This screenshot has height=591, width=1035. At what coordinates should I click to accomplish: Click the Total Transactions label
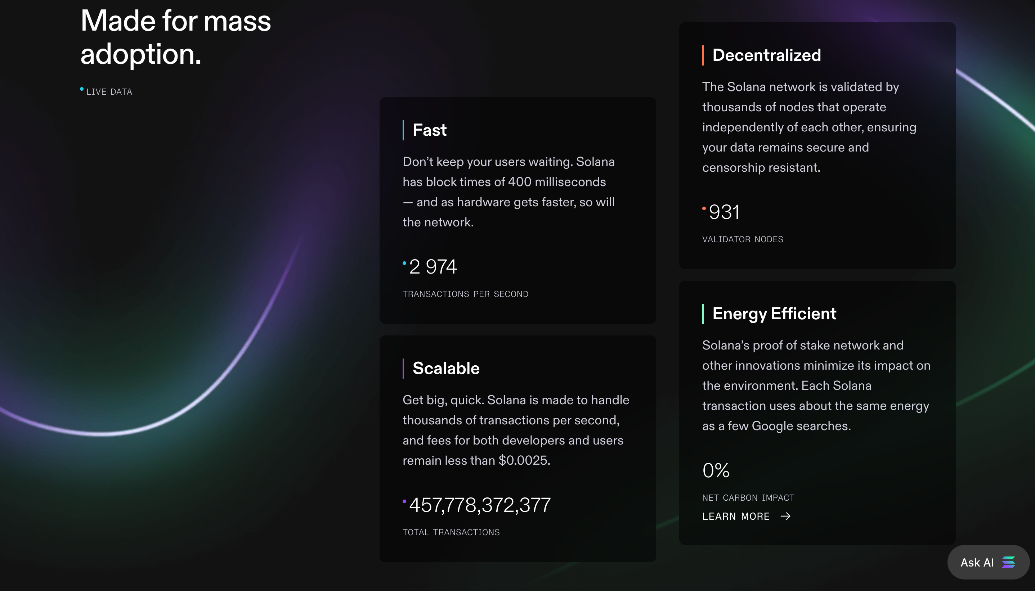coord(451,532)
